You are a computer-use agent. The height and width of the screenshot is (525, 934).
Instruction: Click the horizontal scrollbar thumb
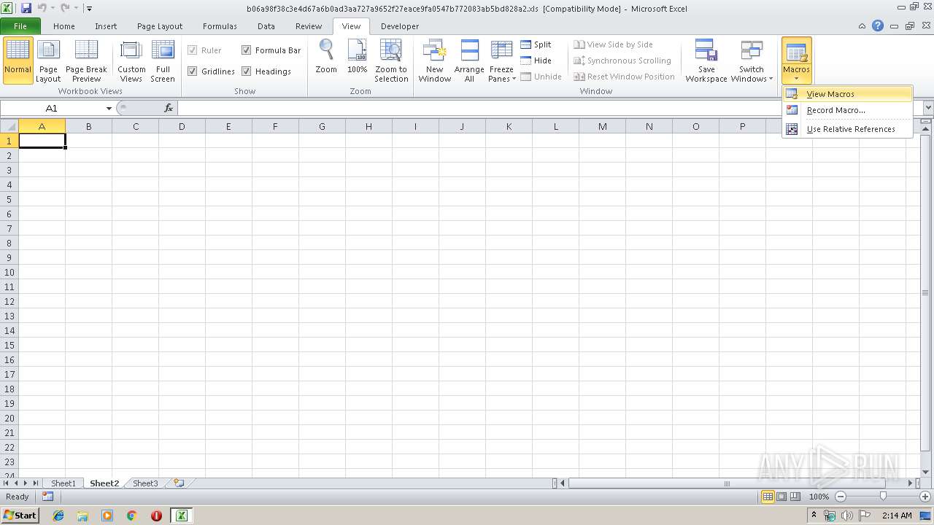[726, 483]
